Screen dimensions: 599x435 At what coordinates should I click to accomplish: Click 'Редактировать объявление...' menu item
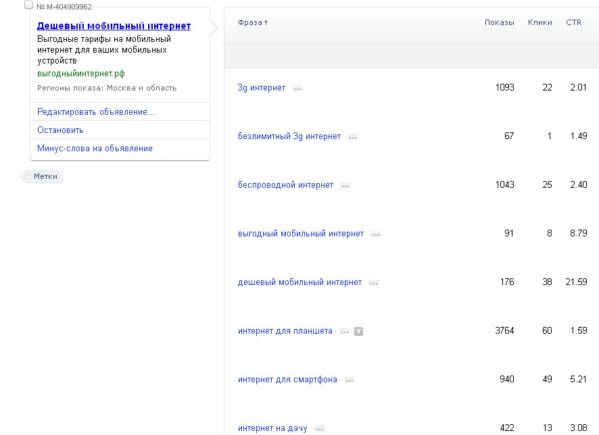tap(96, 112)
